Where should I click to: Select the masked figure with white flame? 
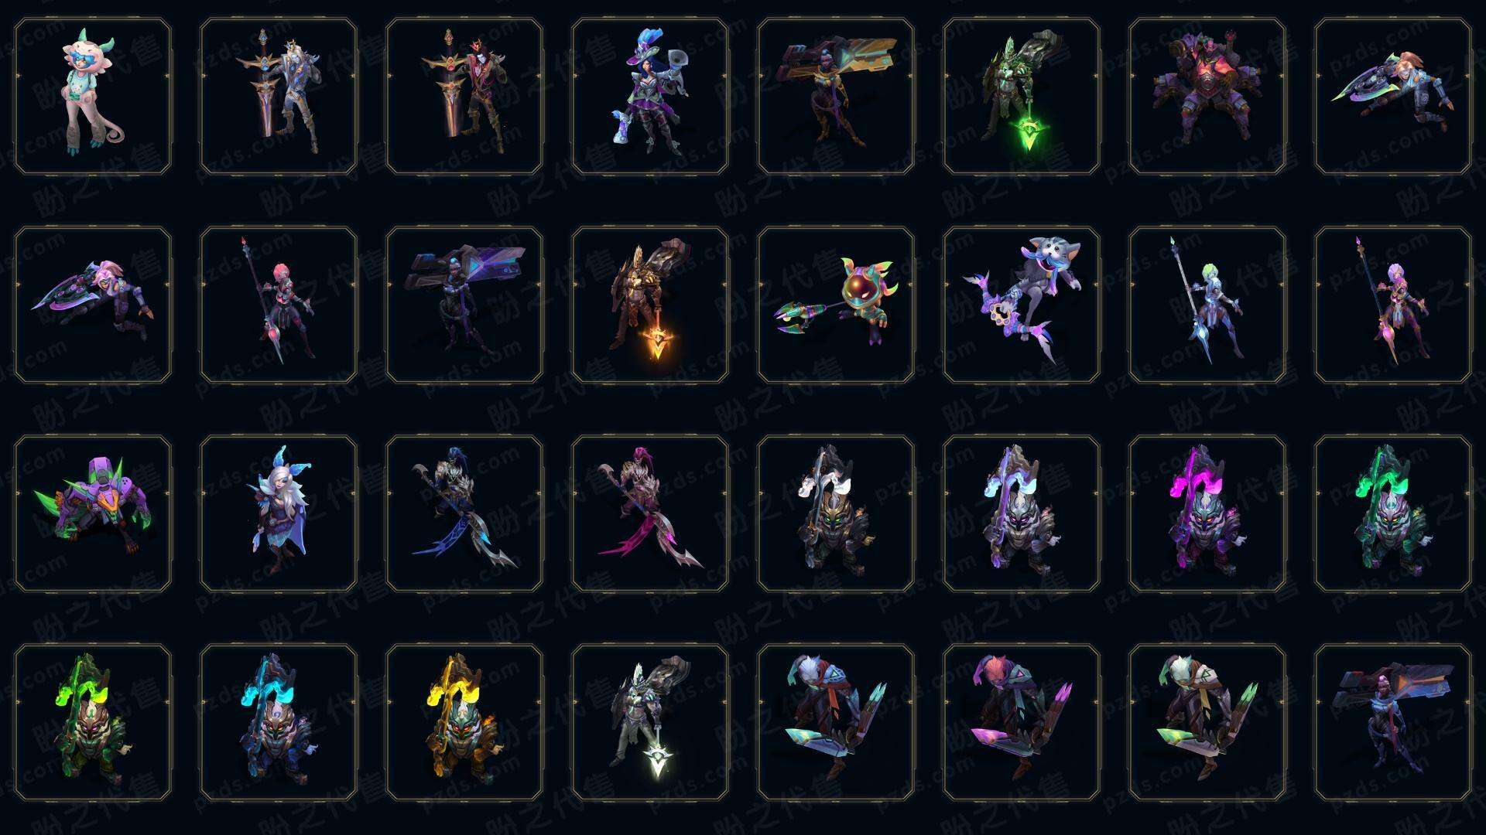point(836,513)
